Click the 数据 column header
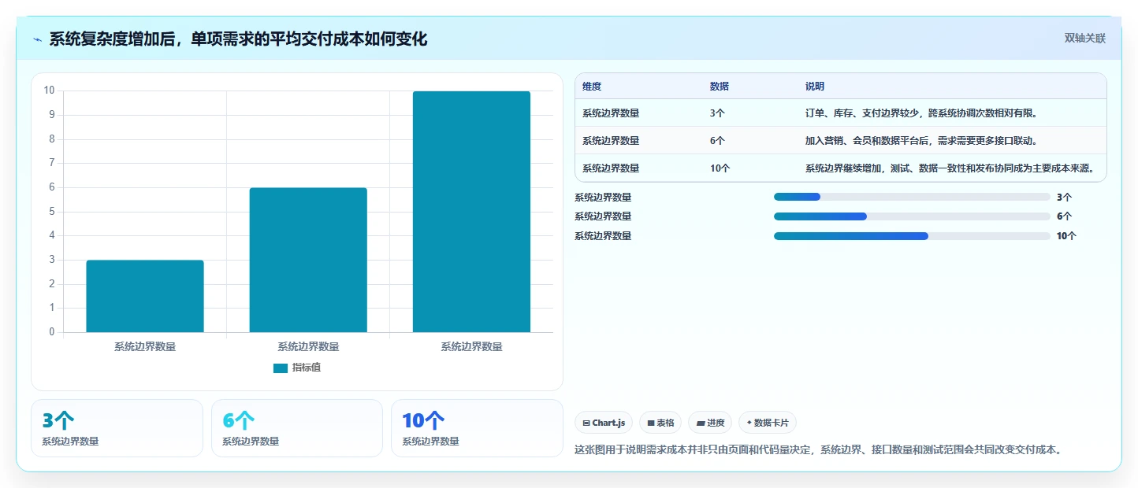 tap(720, 87)
